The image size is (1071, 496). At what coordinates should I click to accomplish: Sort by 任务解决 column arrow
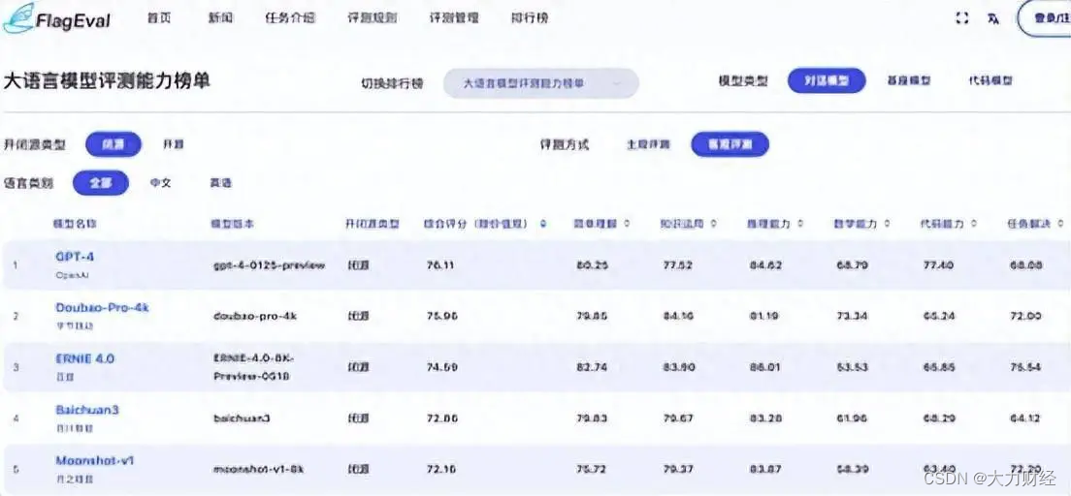1060,224
